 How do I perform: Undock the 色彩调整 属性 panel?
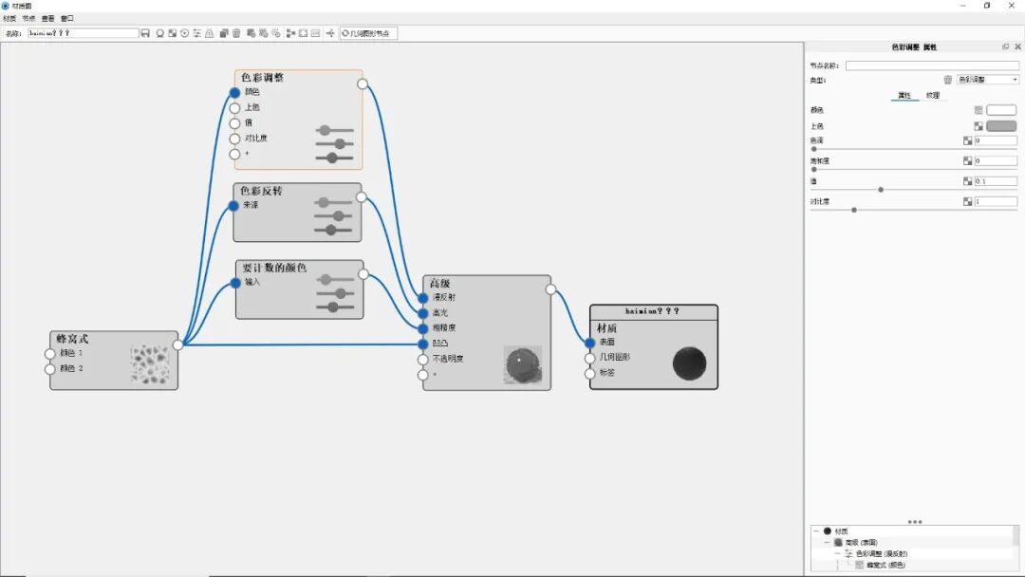click(1005, 47)
